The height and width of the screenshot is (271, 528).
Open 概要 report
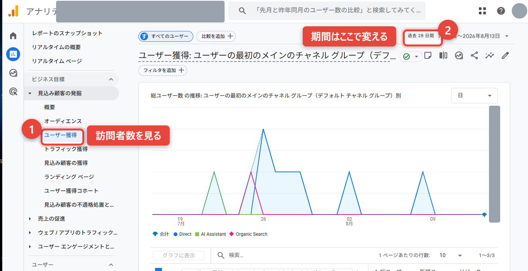pos(50,107)
